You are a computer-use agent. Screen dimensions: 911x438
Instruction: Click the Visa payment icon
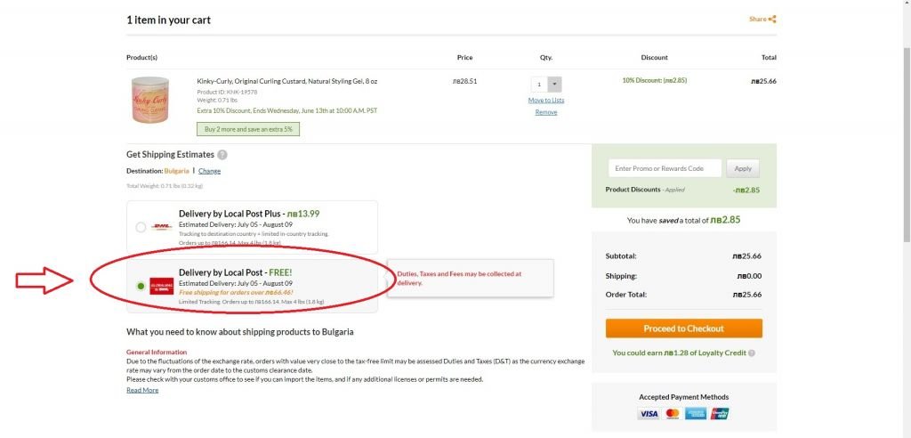tap(648, 414)
